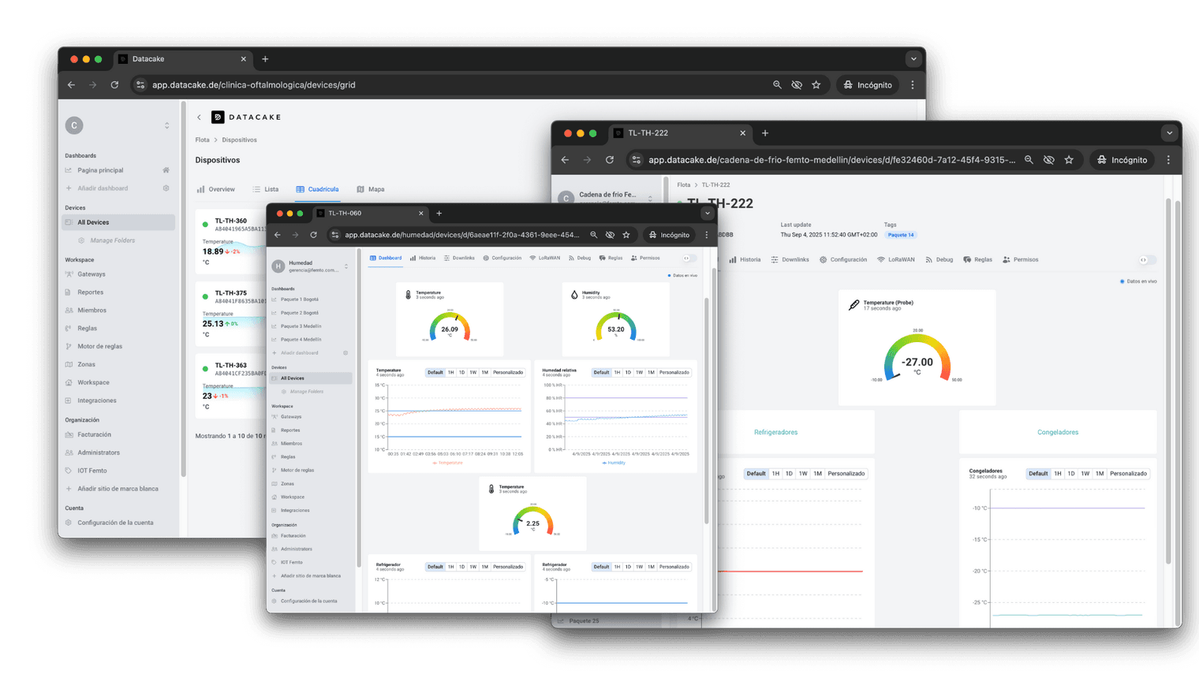
Task: Open the zoom magnifier in Datacake window's address bar
Action: (x=777, y=85)
